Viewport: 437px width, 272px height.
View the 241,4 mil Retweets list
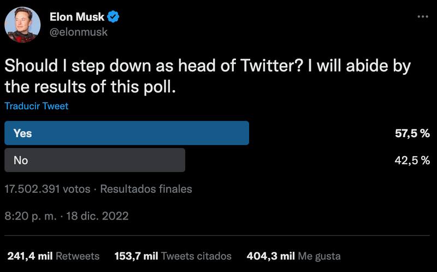(53, 256)
